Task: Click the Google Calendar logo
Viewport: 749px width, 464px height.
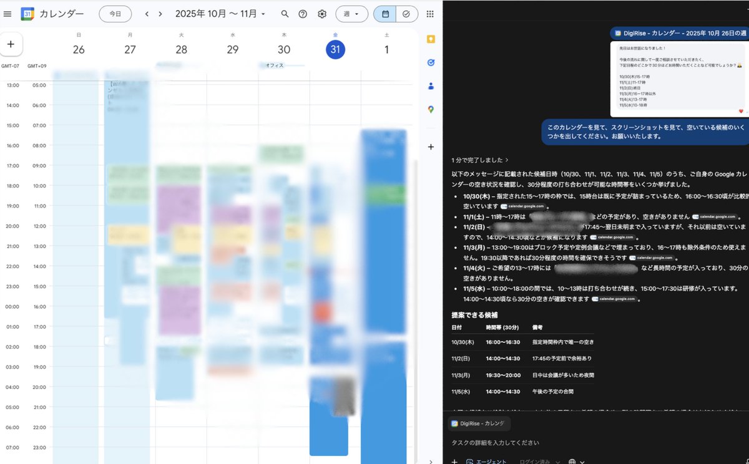Action: pyautogui.click(x=27, y=14)
